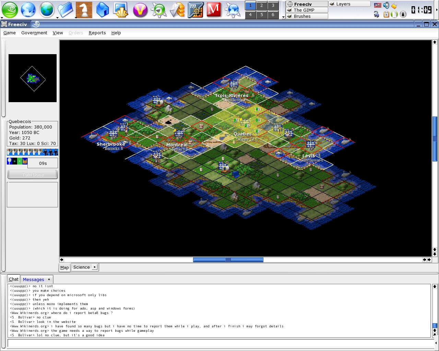This screenshot has height=351, width=439.
Task: Switch to the Brushes taskbar entry
Action: pyautogui.click(x=307, y=16)
